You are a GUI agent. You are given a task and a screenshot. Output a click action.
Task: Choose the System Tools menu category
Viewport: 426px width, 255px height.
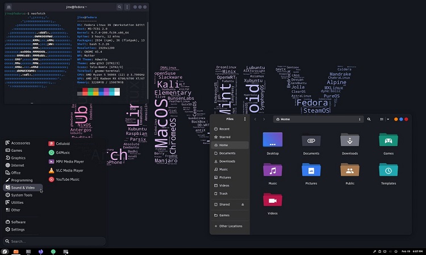[22, 195]
